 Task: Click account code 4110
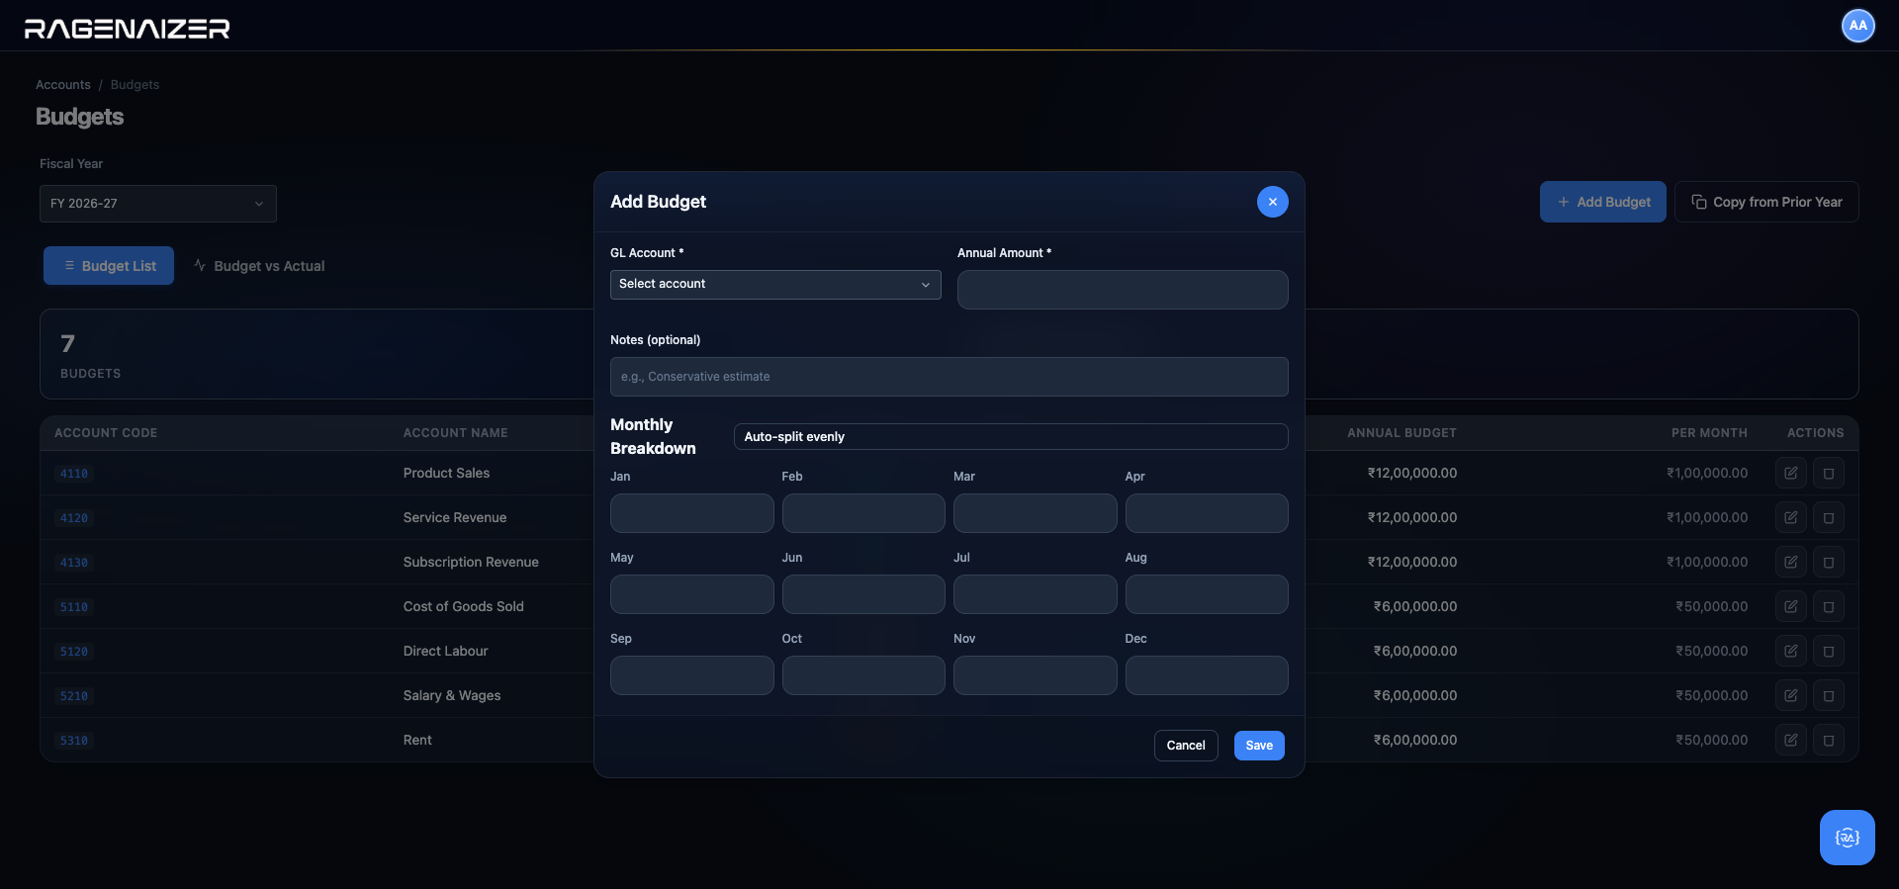tap(74, 474)
